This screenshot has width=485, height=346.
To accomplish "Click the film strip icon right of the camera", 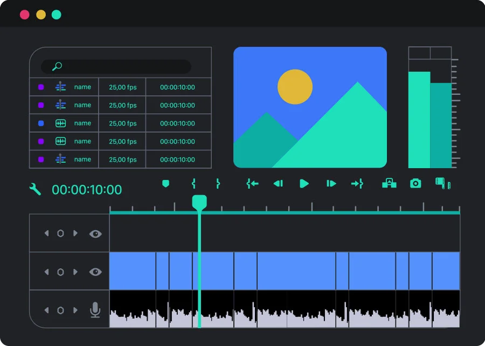I will [x=442, y=183].
